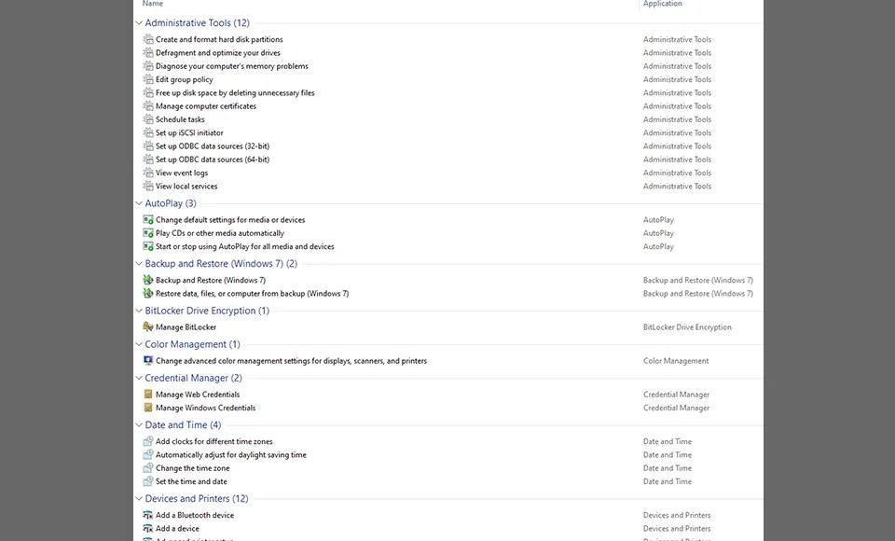Select the Devices and Printers (12) group heading
Viewport: 895px width, 541px height.
tap(197, 499)
